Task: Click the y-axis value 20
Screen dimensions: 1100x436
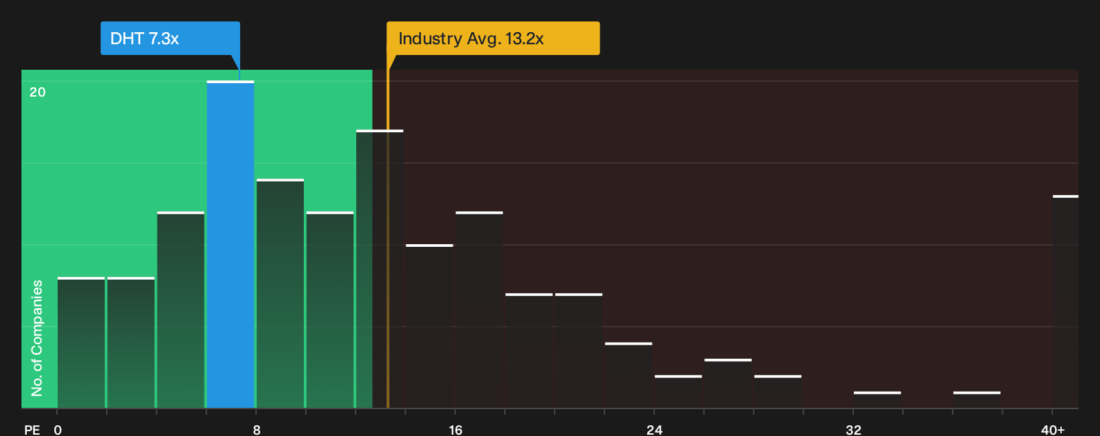Action: (x=38, y=92)
